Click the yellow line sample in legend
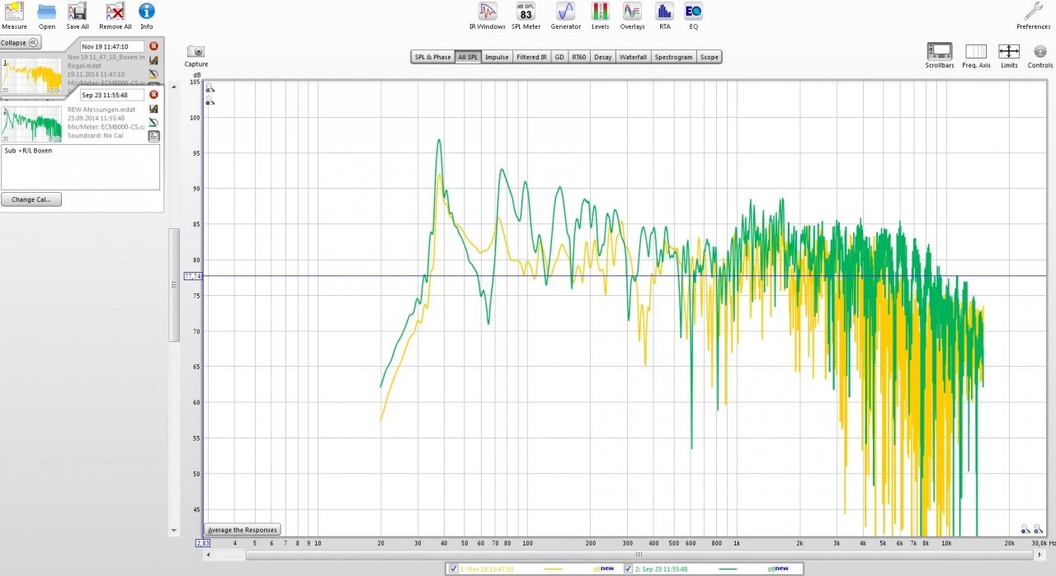The image size is (1056, 576). click(554, 569)
